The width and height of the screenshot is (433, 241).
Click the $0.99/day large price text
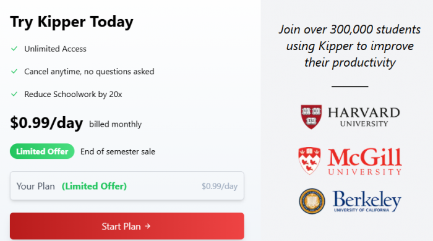click(46, 123)
